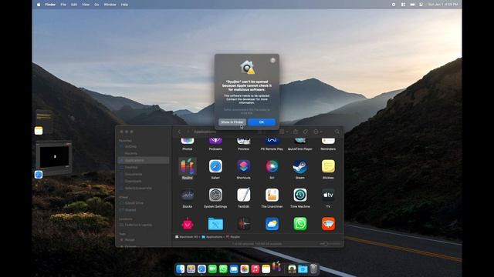The image size is (494, 277).
Task: Open the Window menu
Action: [x=110, y=5]
